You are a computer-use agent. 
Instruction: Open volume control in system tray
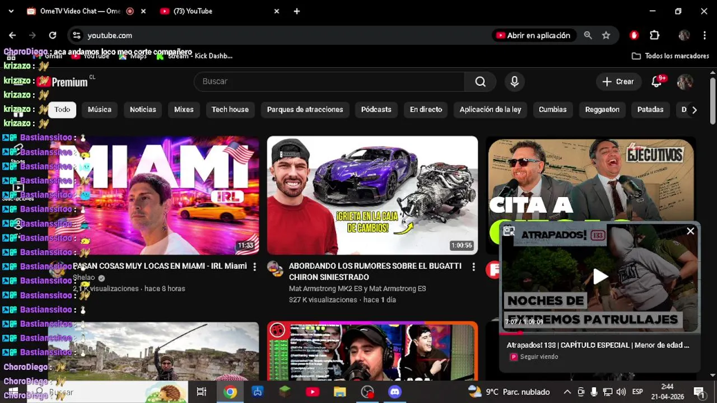[621, 392]
